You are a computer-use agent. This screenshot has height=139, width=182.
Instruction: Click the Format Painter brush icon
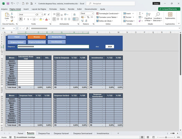pyautogui.click(x=12, y=21)
